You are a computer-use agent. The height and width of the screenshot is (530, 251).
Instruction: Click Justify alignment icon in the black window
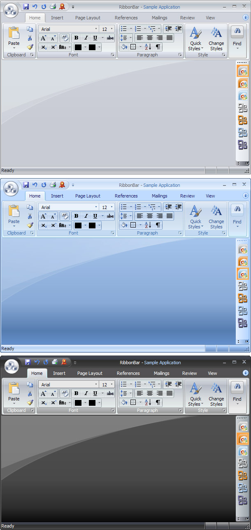[169, 393]
